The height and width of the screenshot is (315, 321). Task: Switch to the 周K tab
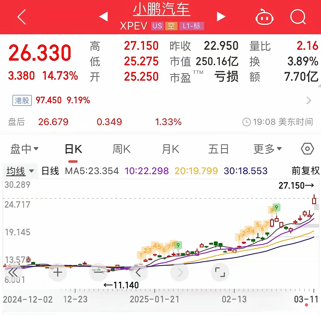tap(121, 149)
